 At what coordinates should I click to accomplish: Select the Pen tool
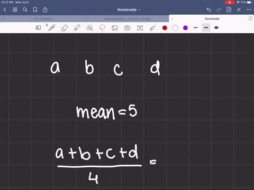pos(52,28)
